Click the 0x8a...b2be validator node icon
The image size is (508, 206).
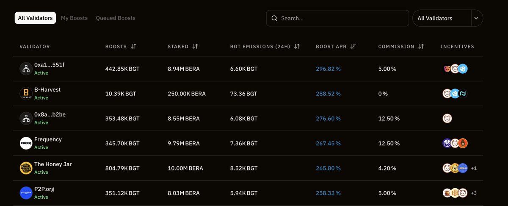pyautogui.click(x=26, y=118)
